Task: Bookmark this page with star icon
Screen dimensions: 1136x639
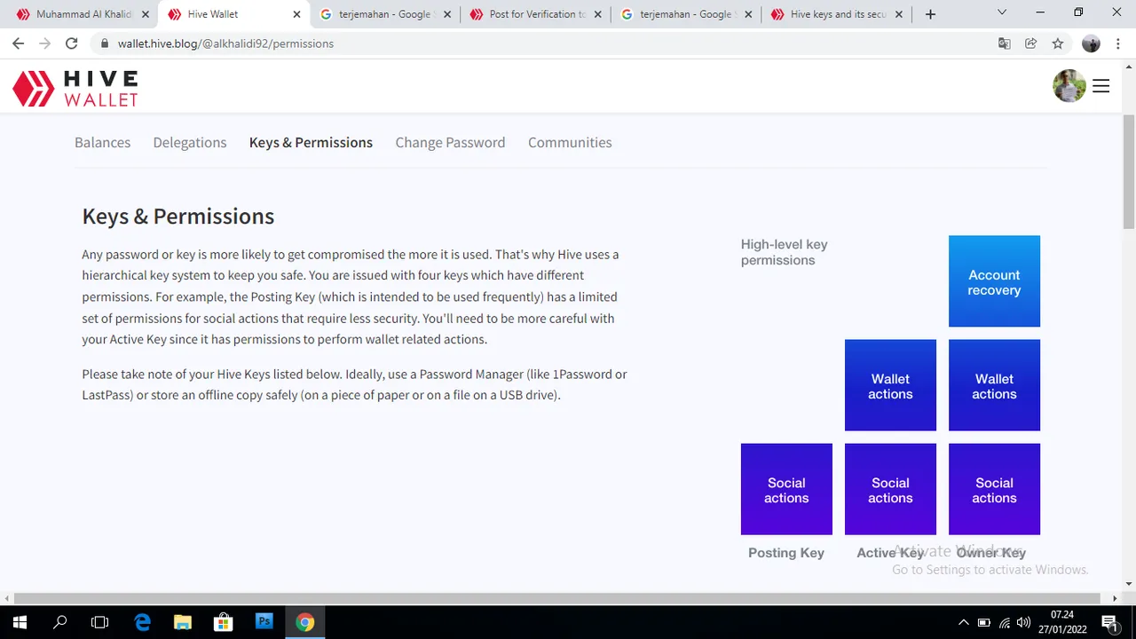Action: pyautogui.click(x=1058, y=43)
